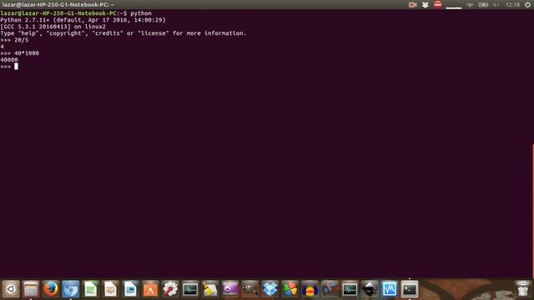This screenshot has height=300, width=534.
Task: Launch Firefox from the dock
Action: point(51,289)
